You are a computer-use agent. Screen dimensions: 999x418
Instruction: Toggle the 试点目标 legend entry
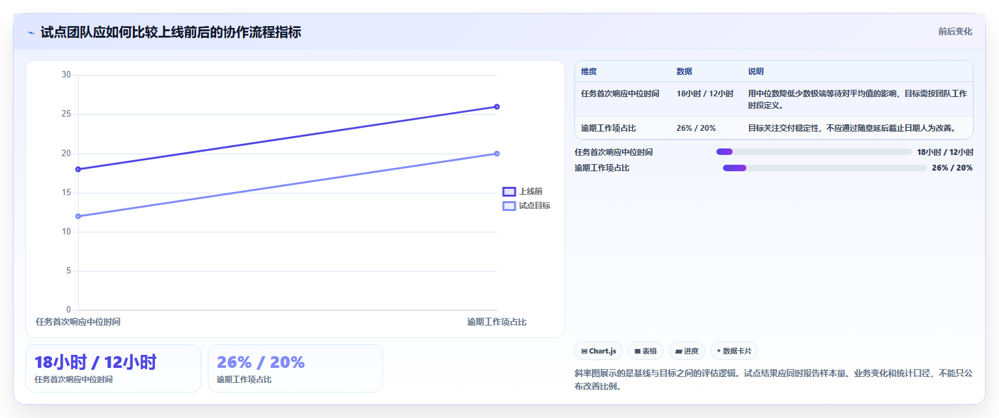tap(526, 206)
